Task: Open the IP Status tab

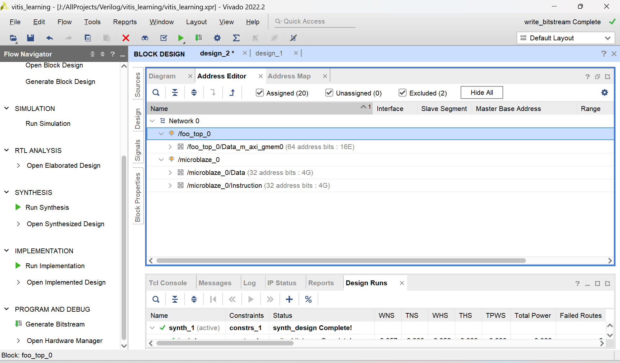Action: pyautogui.click(x=282, y=283)
